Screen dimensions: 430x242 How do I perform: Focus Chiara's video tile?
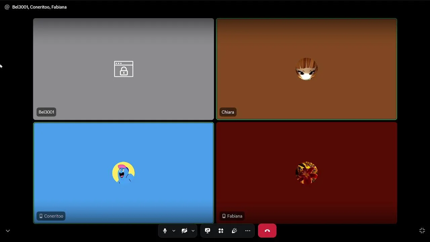tap(306, 69)
